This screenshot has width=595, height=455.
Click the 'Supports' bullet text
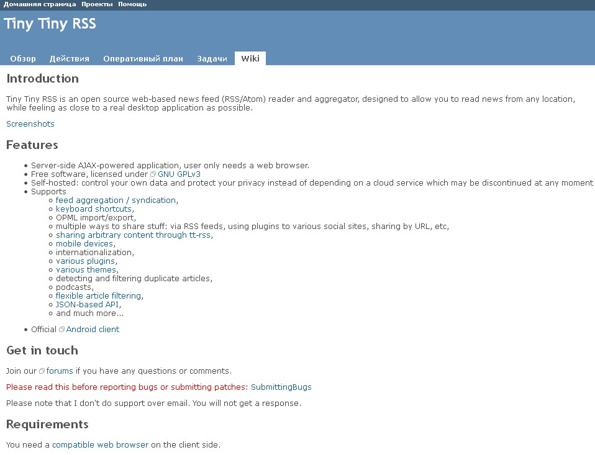point(48,192)
